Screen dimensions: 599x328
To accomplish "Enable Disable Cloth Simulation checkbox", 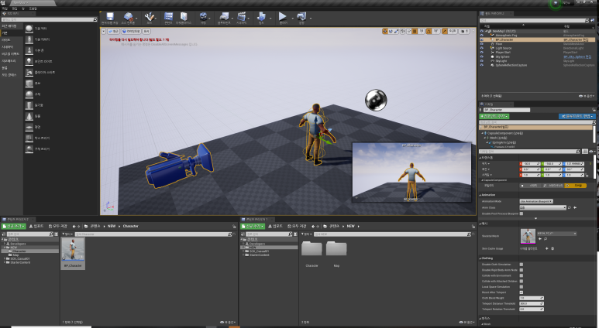I will (x=522, y=265).
